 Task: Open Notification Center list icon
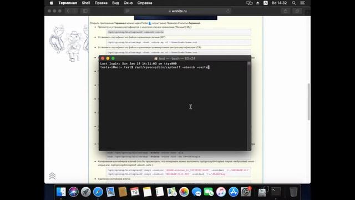pyautogui.click(x=302, y=3)
